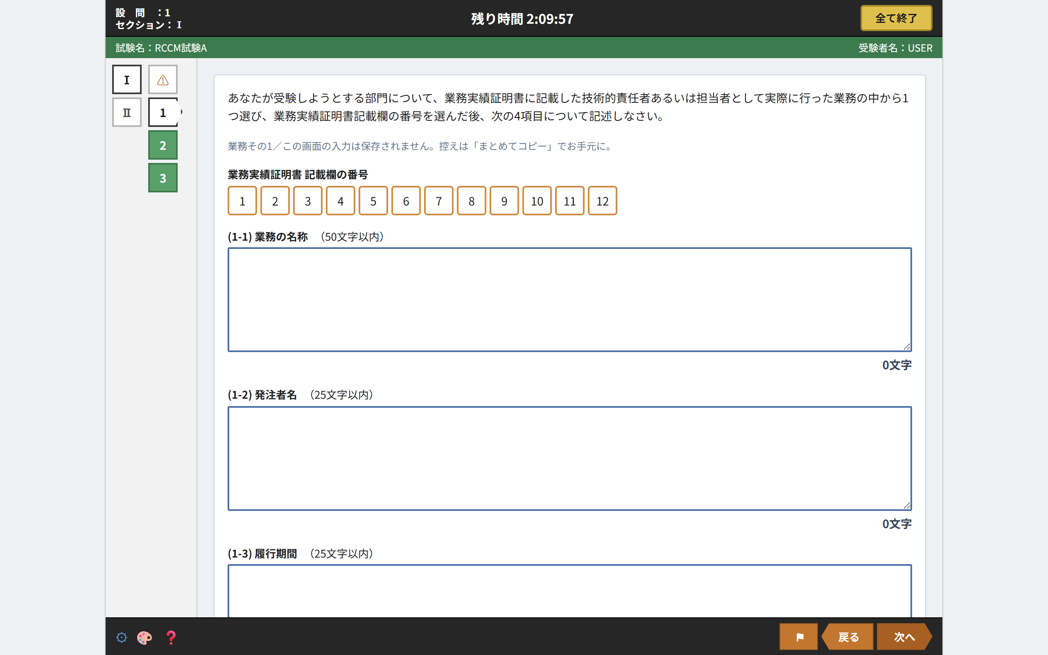Choose record number 1
This screenshot has height=655, width=1048.
pyautogui.click(x=242, y=201)
